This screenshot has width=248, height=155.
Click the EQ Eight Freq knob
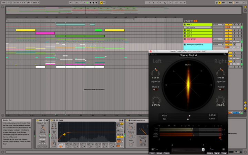[x=54, y=125]
